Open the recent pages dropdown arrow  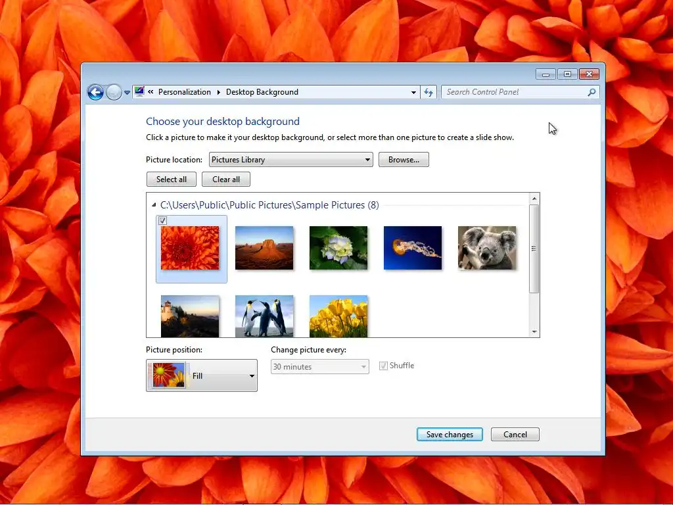[127, 92]
